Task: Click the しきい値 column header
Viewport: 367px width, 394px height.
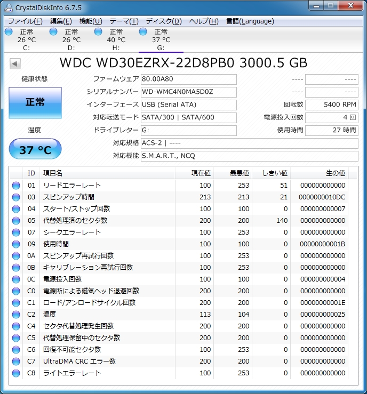Action: point(271,173)
